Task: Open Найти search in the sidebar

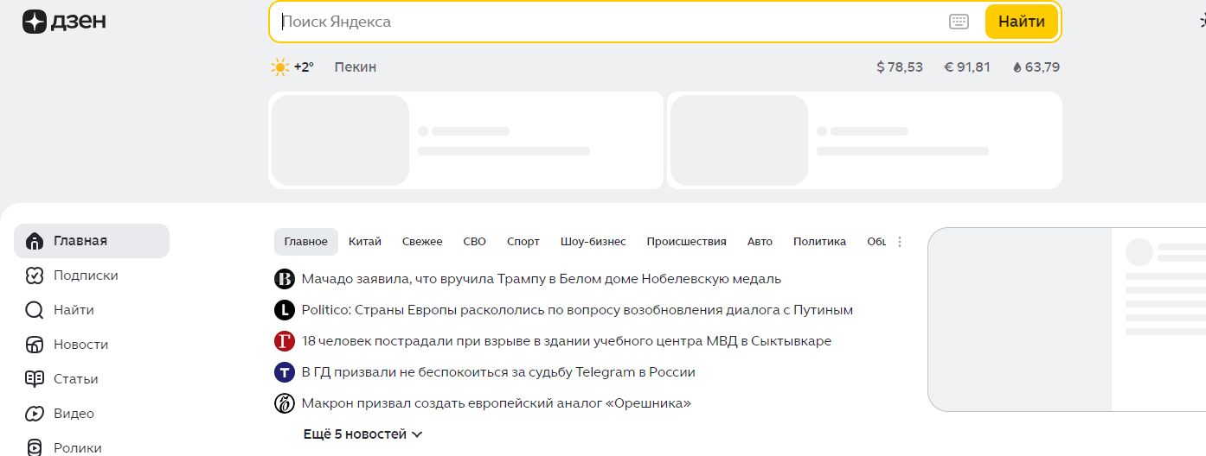Action: 73,310
